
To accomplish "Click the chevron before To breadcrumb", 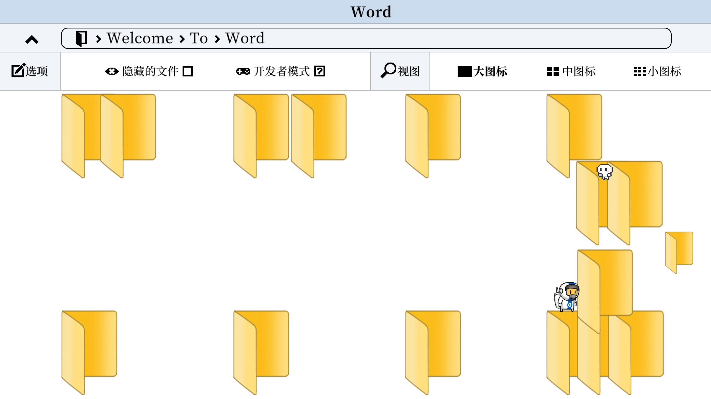I will coord(182,39).
